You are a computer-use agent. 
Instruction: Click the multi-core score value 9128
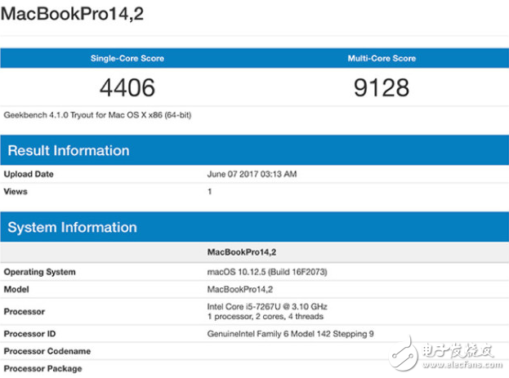[x=382, y=87]
